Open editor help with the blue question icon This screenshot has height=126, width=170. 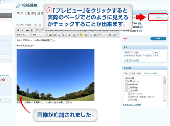click(114, 35)
